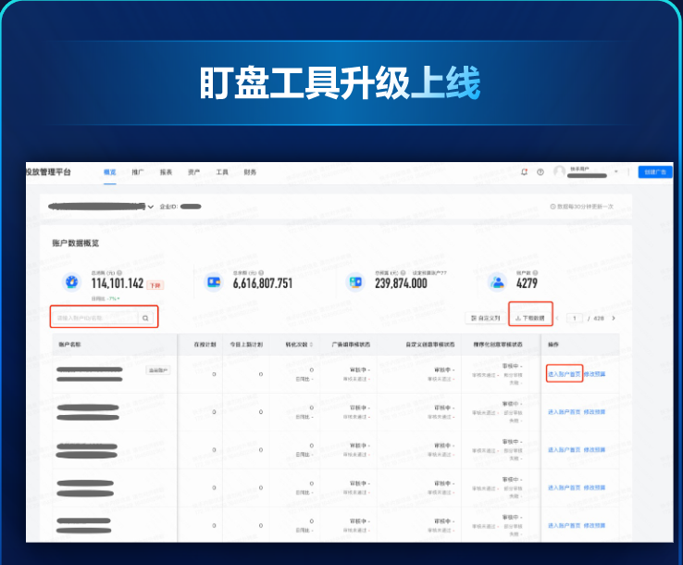Click the 自定义创意审核状态 column header
683x565 pixels.
[x=430, y=345]
